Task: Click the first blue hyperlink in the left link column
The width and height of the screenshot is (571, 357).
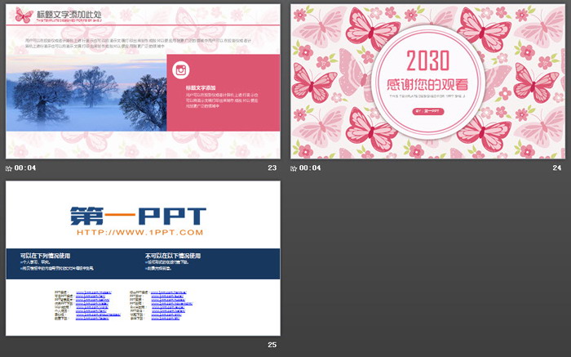Action: coord(94,292)
